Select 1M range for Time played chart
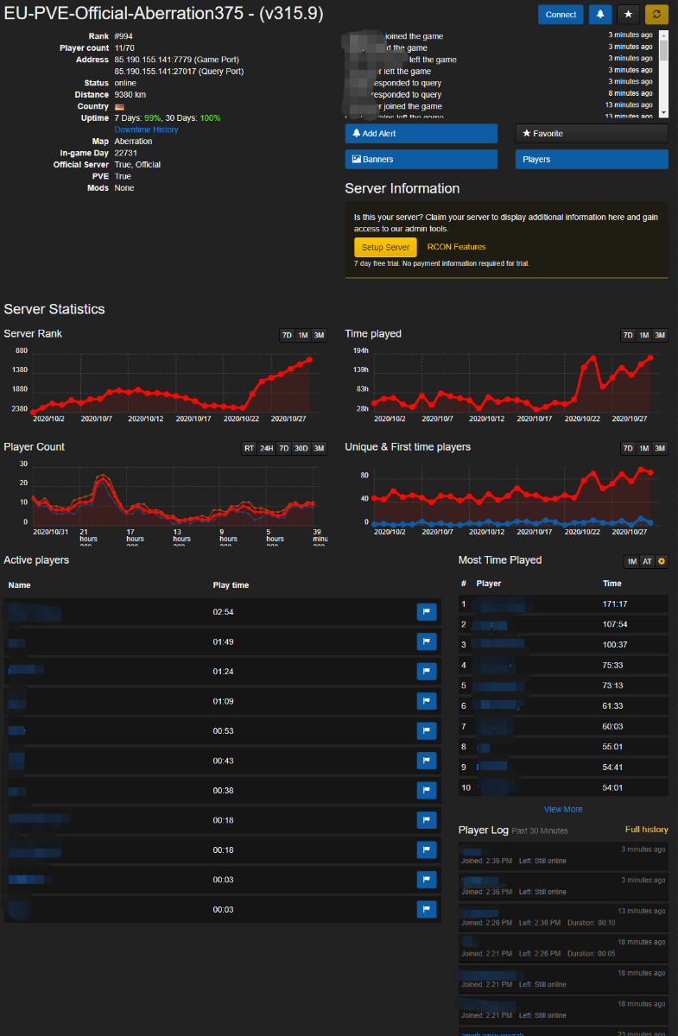Screen dimensions: 678x1036 coord(643,335)
